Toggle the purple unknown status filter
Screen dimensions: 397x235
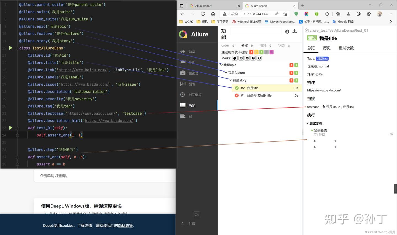point(272,52)
